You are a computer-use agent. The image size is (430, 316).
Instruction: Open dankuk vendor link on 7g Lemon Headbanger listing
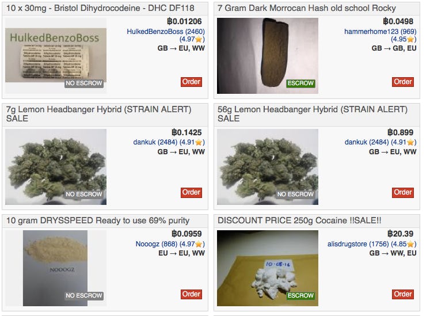(155, 142)
